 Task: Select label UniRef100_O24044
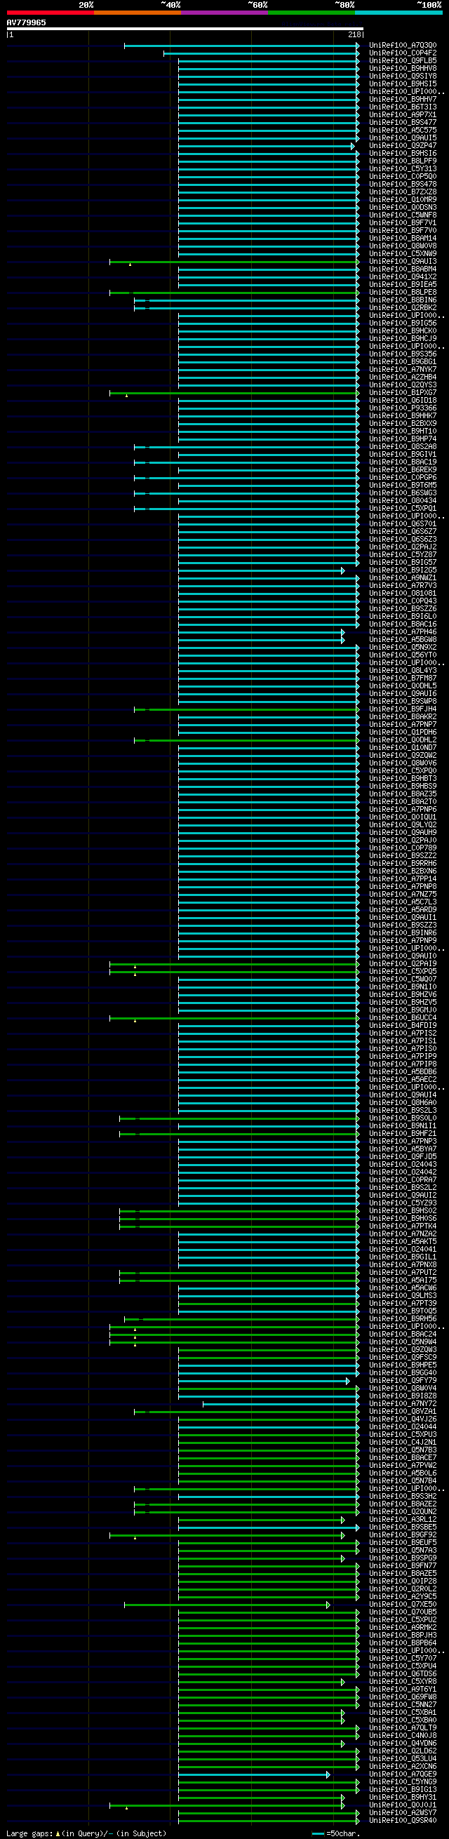click(403, 1427)
